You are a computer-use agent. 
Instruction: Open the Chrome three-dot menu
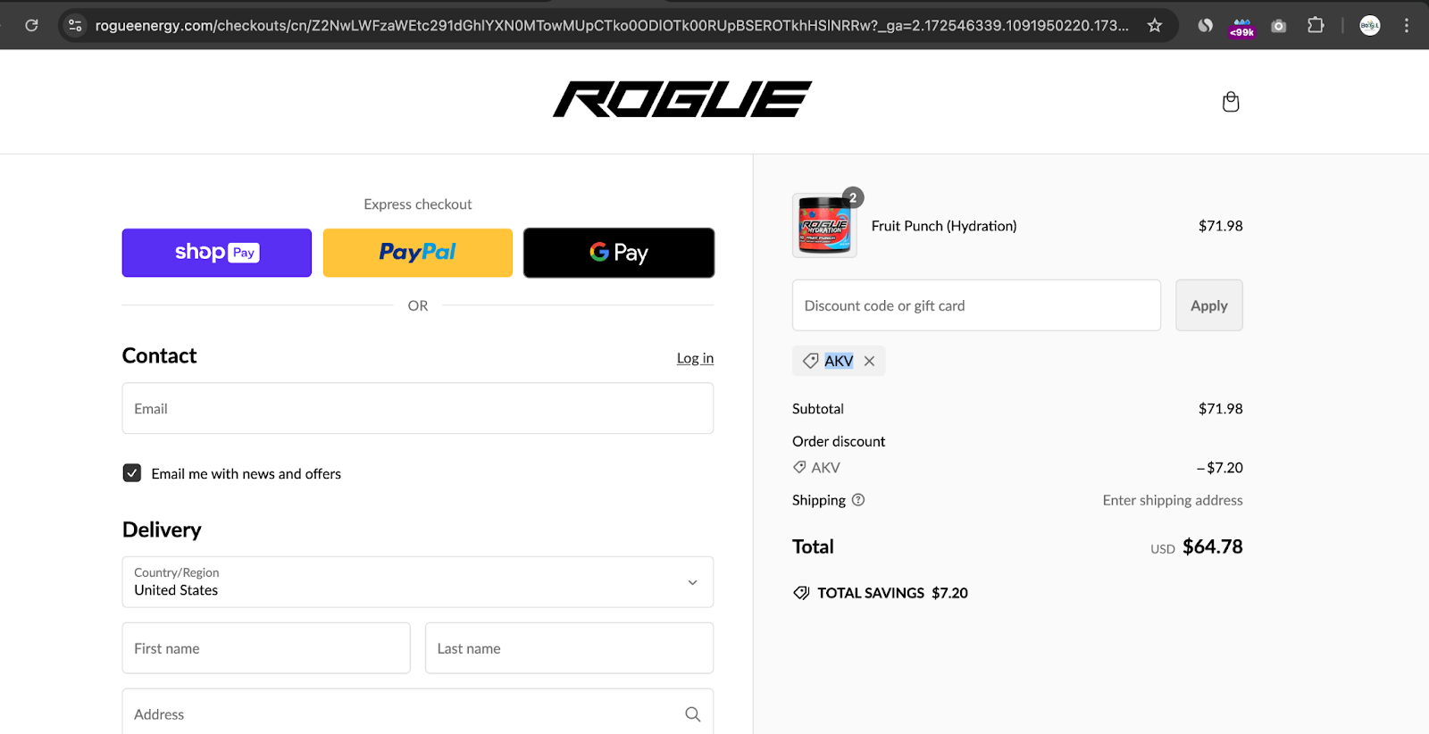[x=1407, y=25]
